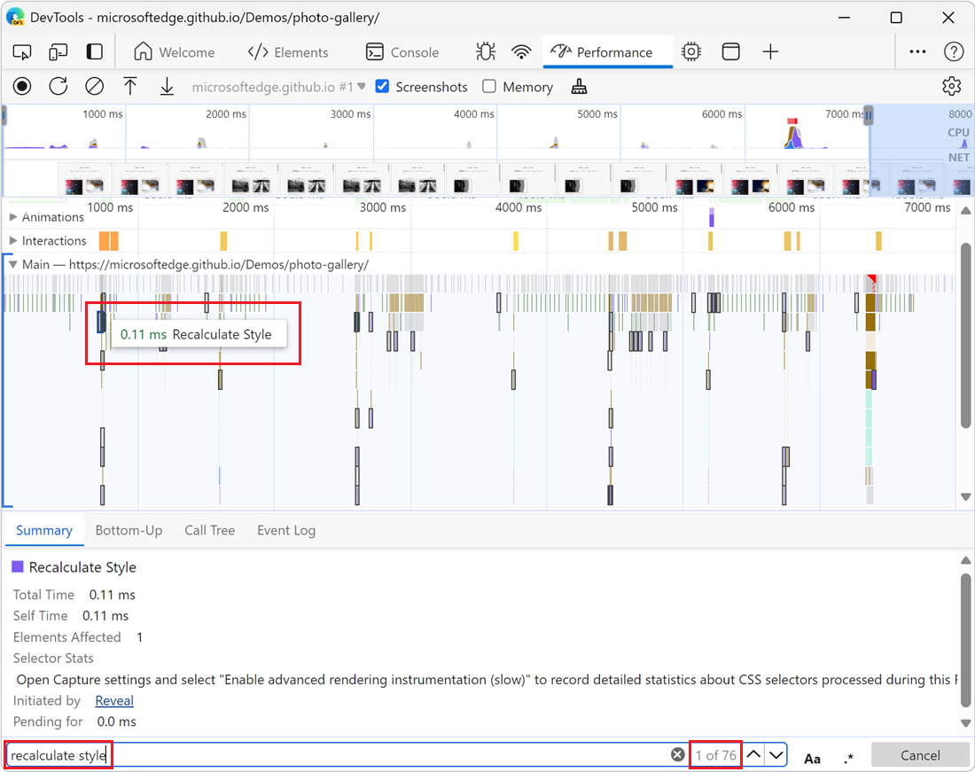Disable the Screenshots checkbox
Viewport: 975px width, 772px height.
point(381,86)
